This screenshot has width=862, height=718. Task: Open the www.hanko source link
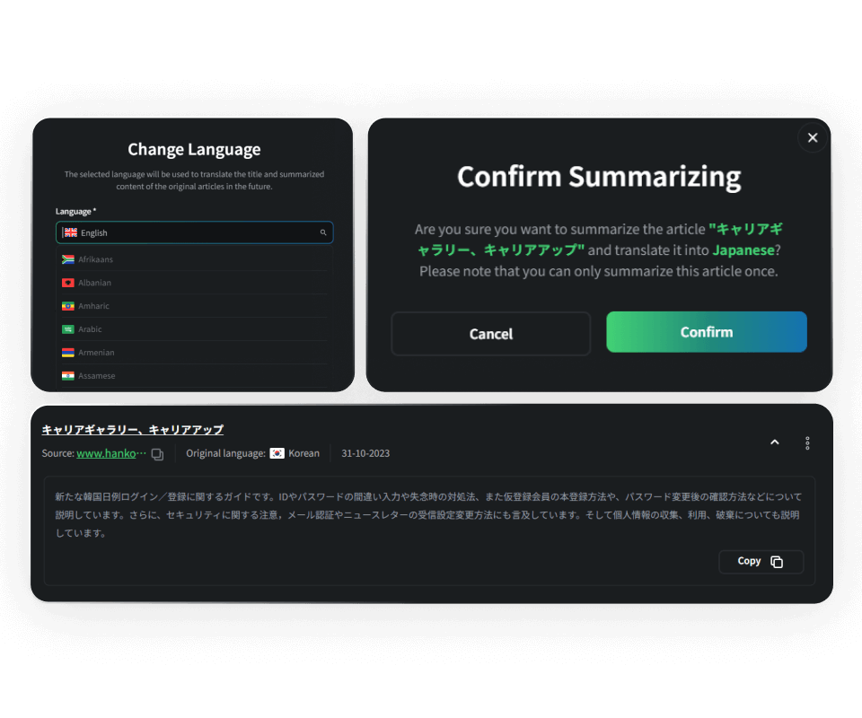110,453
